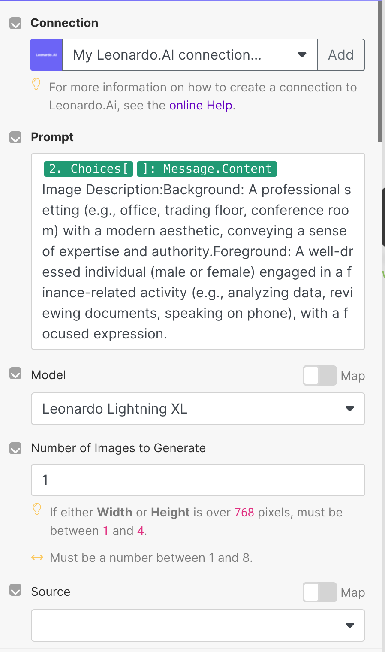Screen dimensions: 385x652
Task: Click the lightbulb hint icon under Connection
Action: pyautogui.click(x=36, y=84)
